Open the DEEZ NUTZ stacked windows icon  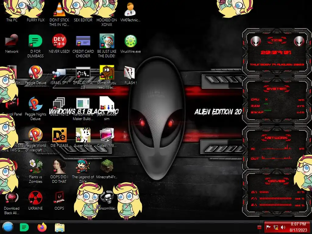click(x=59, y=104)
